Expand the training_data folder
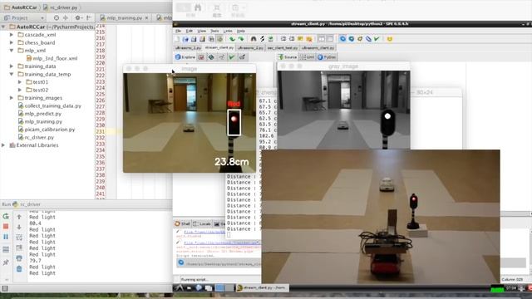 click(12, 66)
